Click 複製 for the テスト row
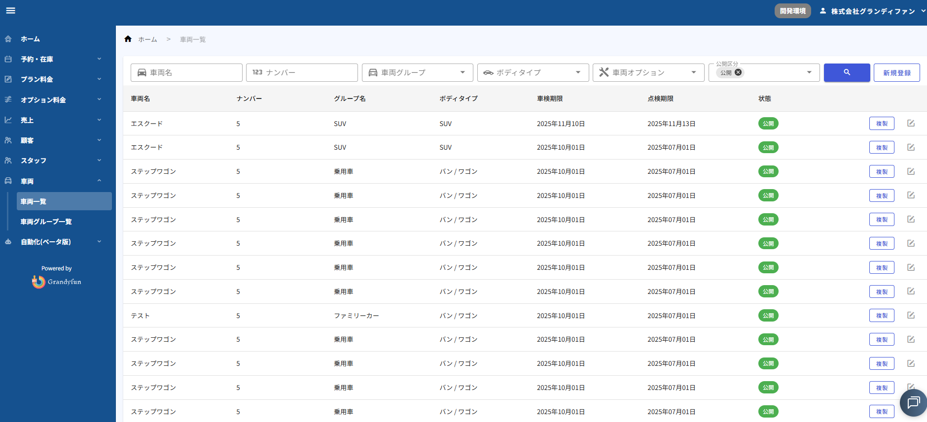The image size is (927, 422). coord(881,316)
